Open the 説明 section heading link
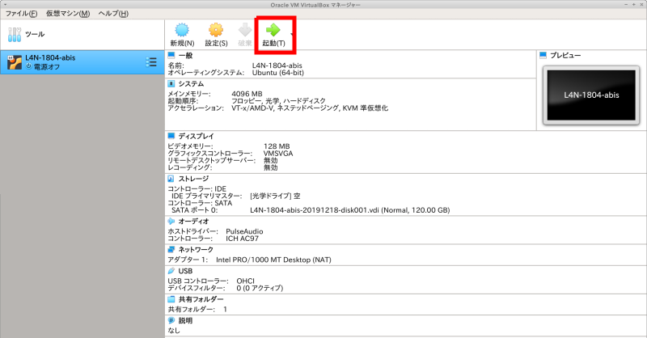 pos(185,321)
